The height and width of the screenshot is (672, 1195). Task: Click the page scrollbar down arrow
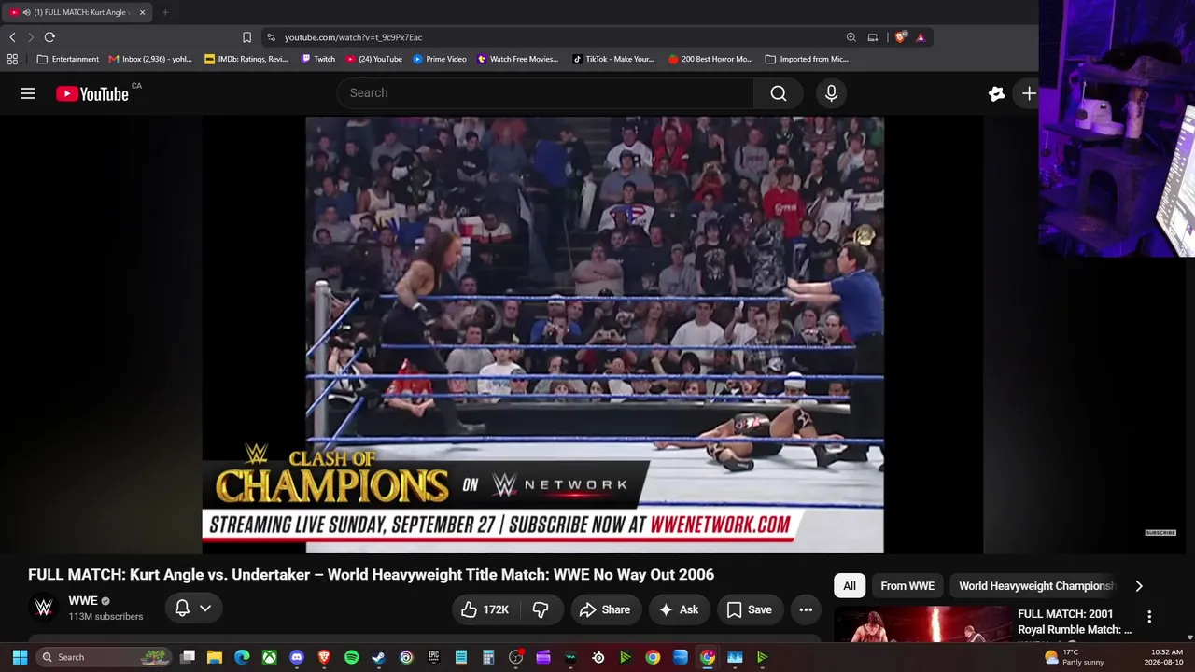click(1189, 637)
